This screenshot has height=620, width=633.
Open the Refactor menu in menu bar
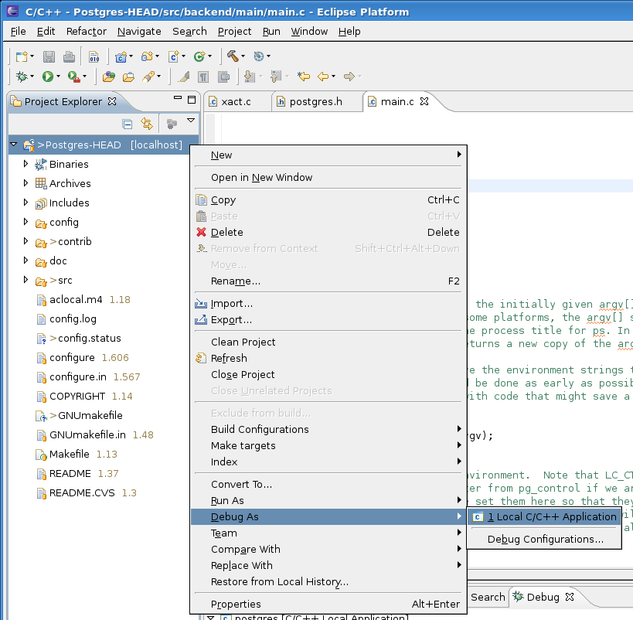pos(87,31)
